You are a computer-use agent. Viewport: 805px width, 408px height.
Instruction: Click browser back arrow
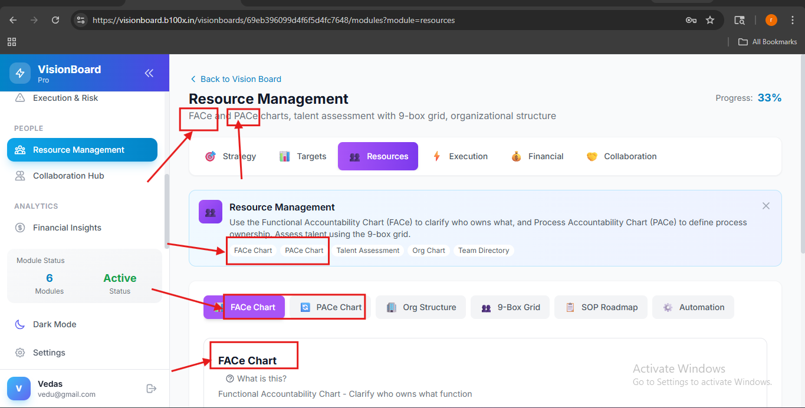pos(13,20)
